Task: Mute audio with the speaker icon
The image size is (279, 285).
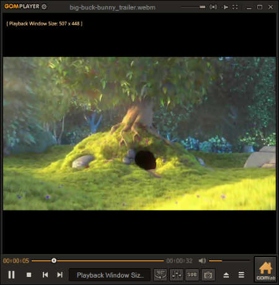Action: [202, 261]
